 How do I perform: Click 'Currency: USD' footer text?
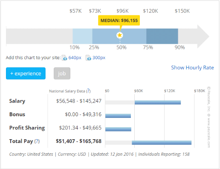tap(72, 154)
